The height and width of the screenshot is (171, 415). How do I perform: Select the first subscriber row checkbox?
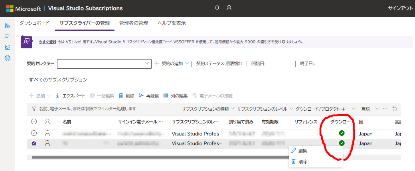34,133
